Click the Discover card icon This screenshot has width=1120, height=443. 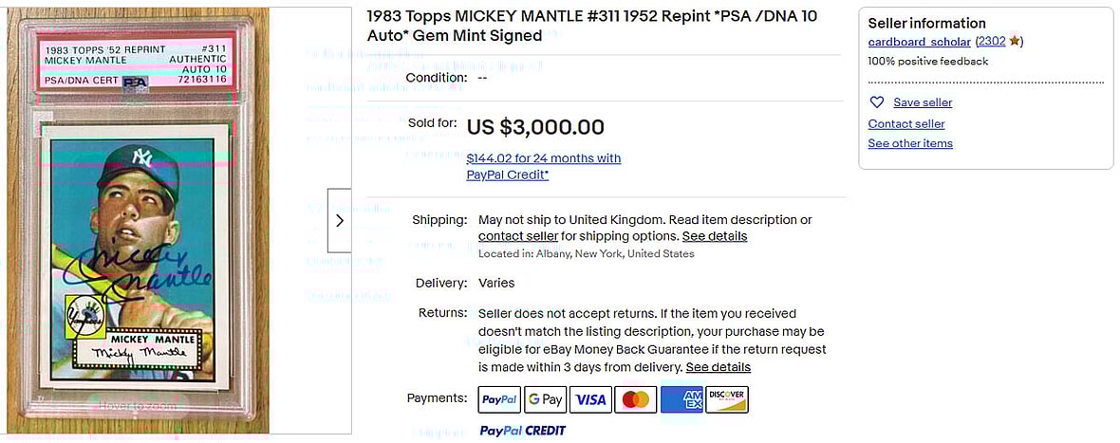[x=727, y=399]
